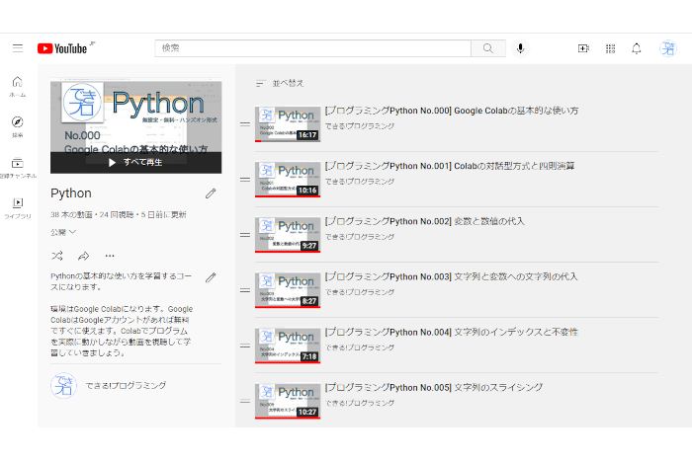Screen dimensions: 692x461
Task: Go to the YouTube logo home
Action: click(62, 48)
